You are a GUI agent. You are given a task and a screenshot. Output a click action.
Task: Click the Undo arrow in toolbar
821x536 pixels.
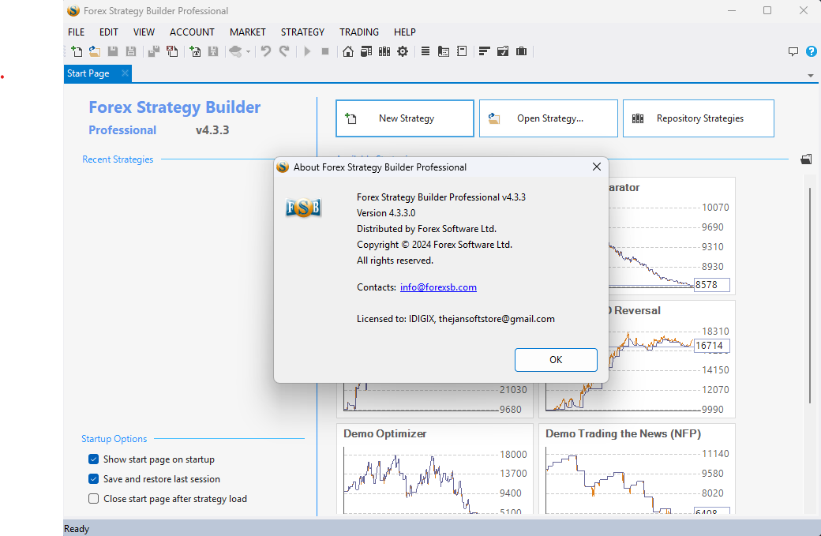266,51
